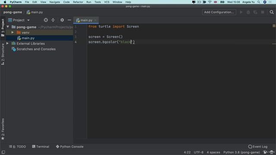
Task: Expand the venv folder
Action: [13, 33]
